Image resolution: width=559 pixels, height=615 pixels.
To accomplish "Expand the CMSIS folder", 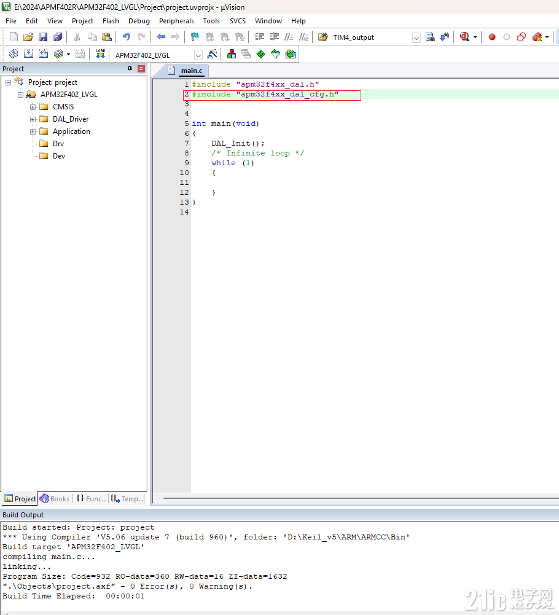I will pos(33,107).
